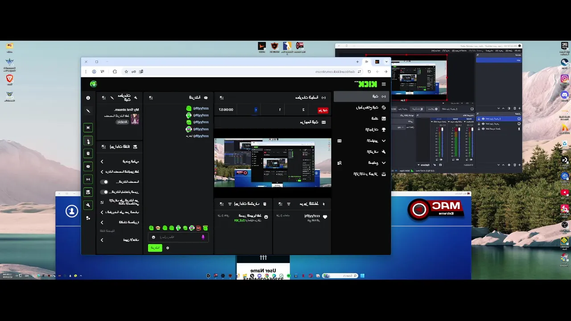
Task: Click the pencil icon in Kick's widget rail
Action: [x=88, y=111]
